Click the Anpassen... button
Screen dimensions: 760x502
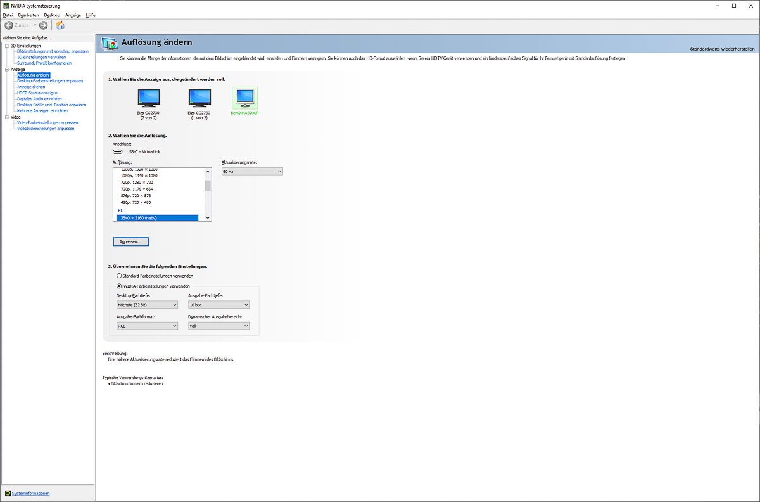(130, 241)
